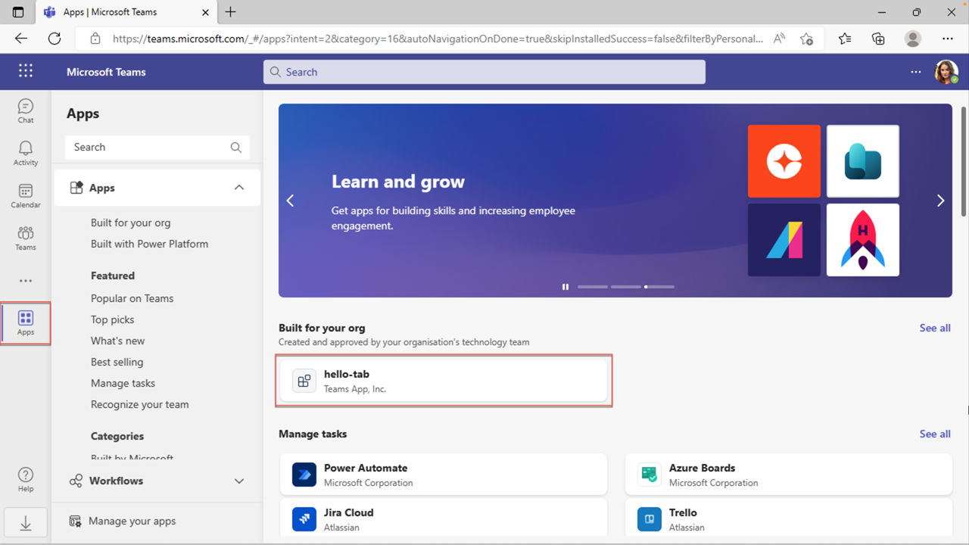This screenshot has width=969, height=545.
Task: Click the more apps ellipsis in sidebar
Action: point(26,281)
